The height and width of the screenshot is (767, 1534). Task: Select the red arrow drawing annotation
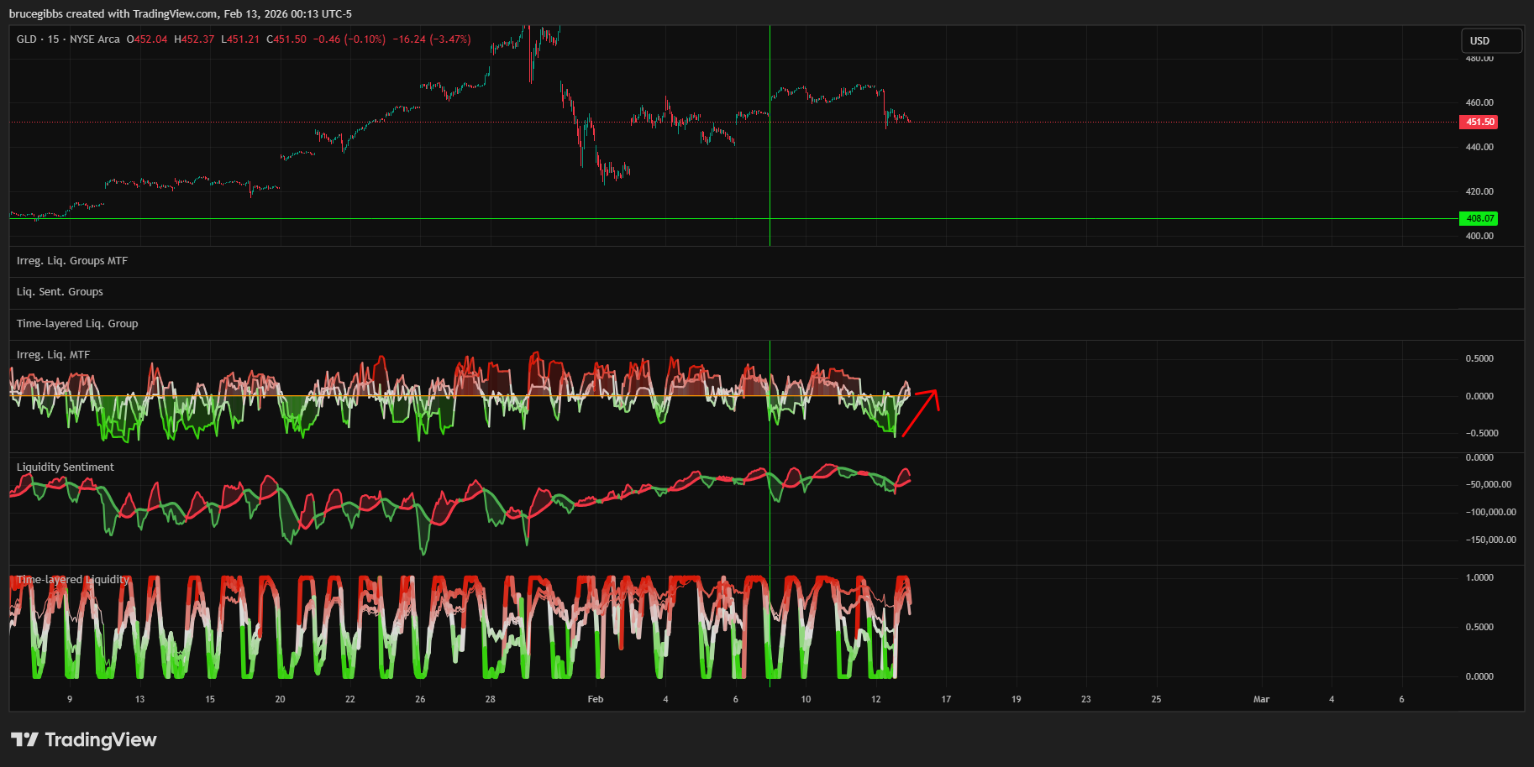[921, 413]
